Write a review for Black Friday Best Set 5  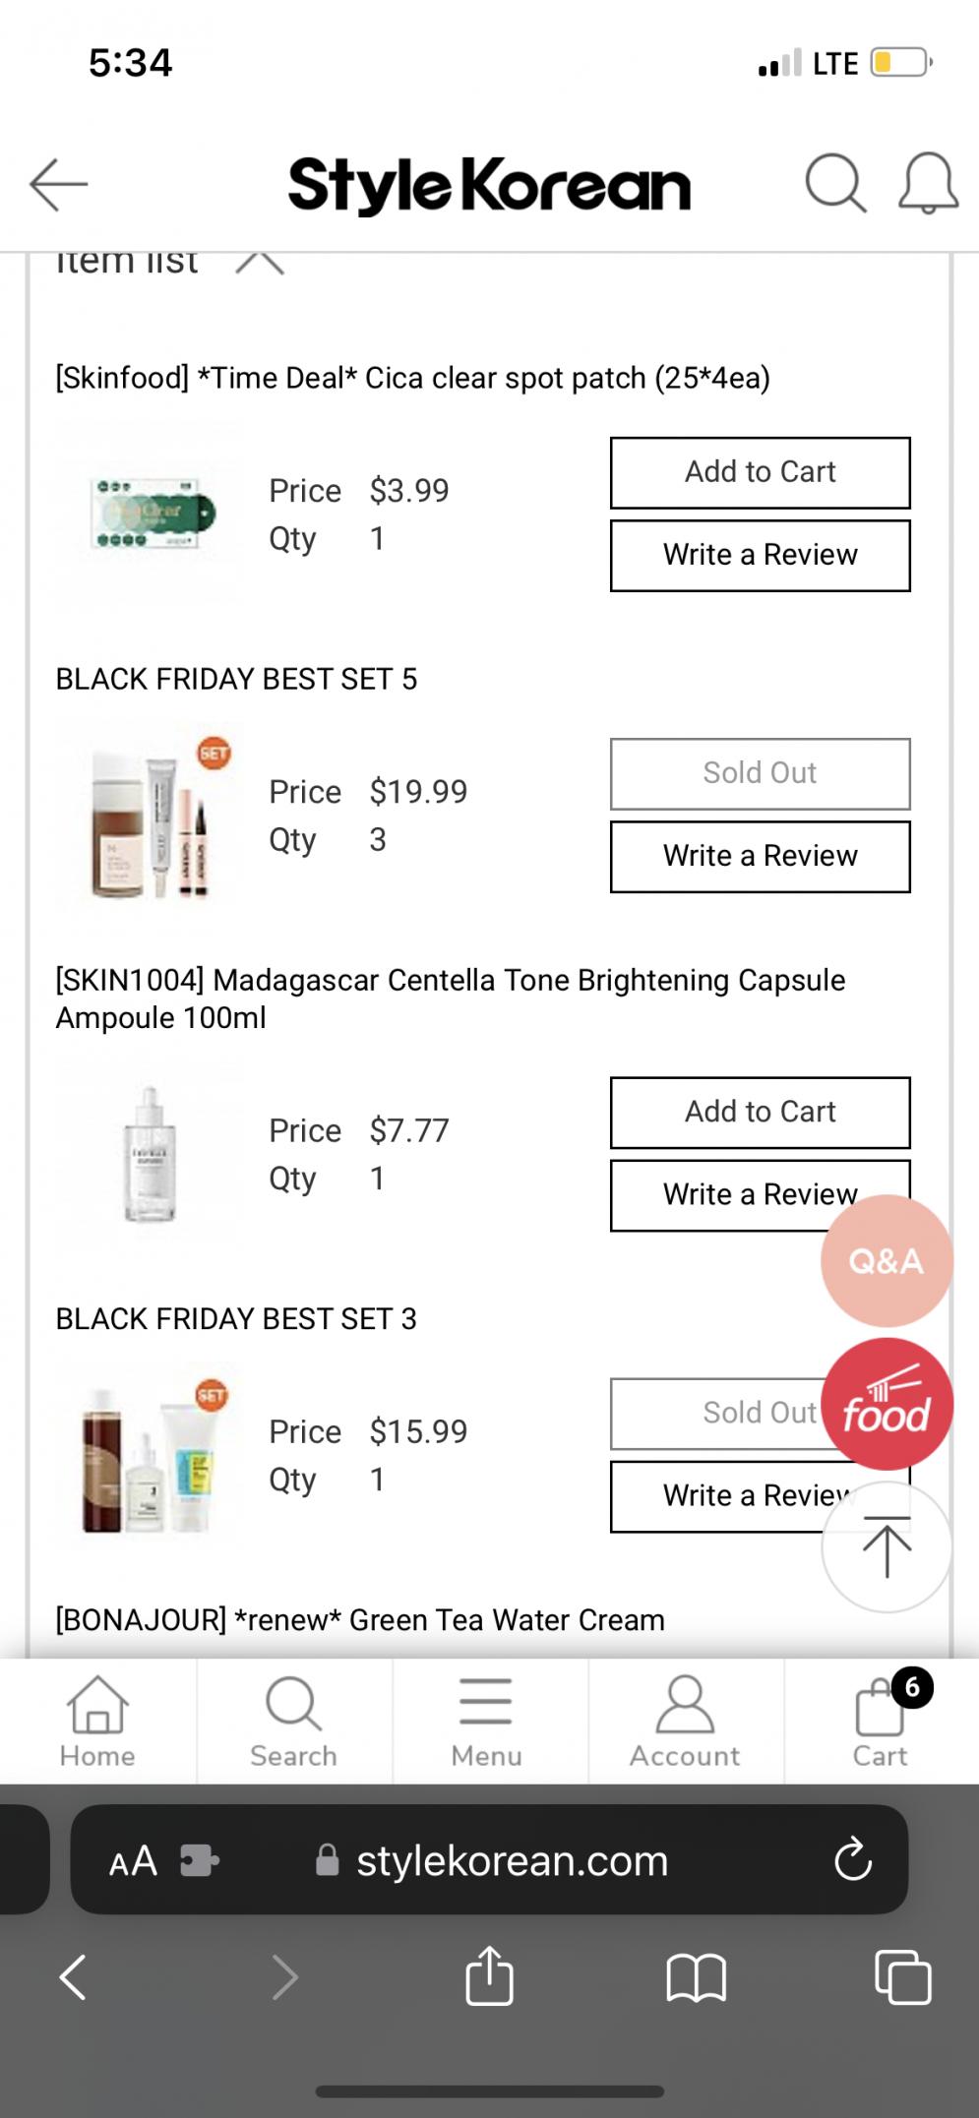click(x=760, y=857)
